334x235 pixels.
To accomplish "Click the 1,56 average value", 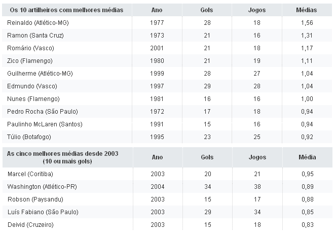I will click(x=306, y=23).
